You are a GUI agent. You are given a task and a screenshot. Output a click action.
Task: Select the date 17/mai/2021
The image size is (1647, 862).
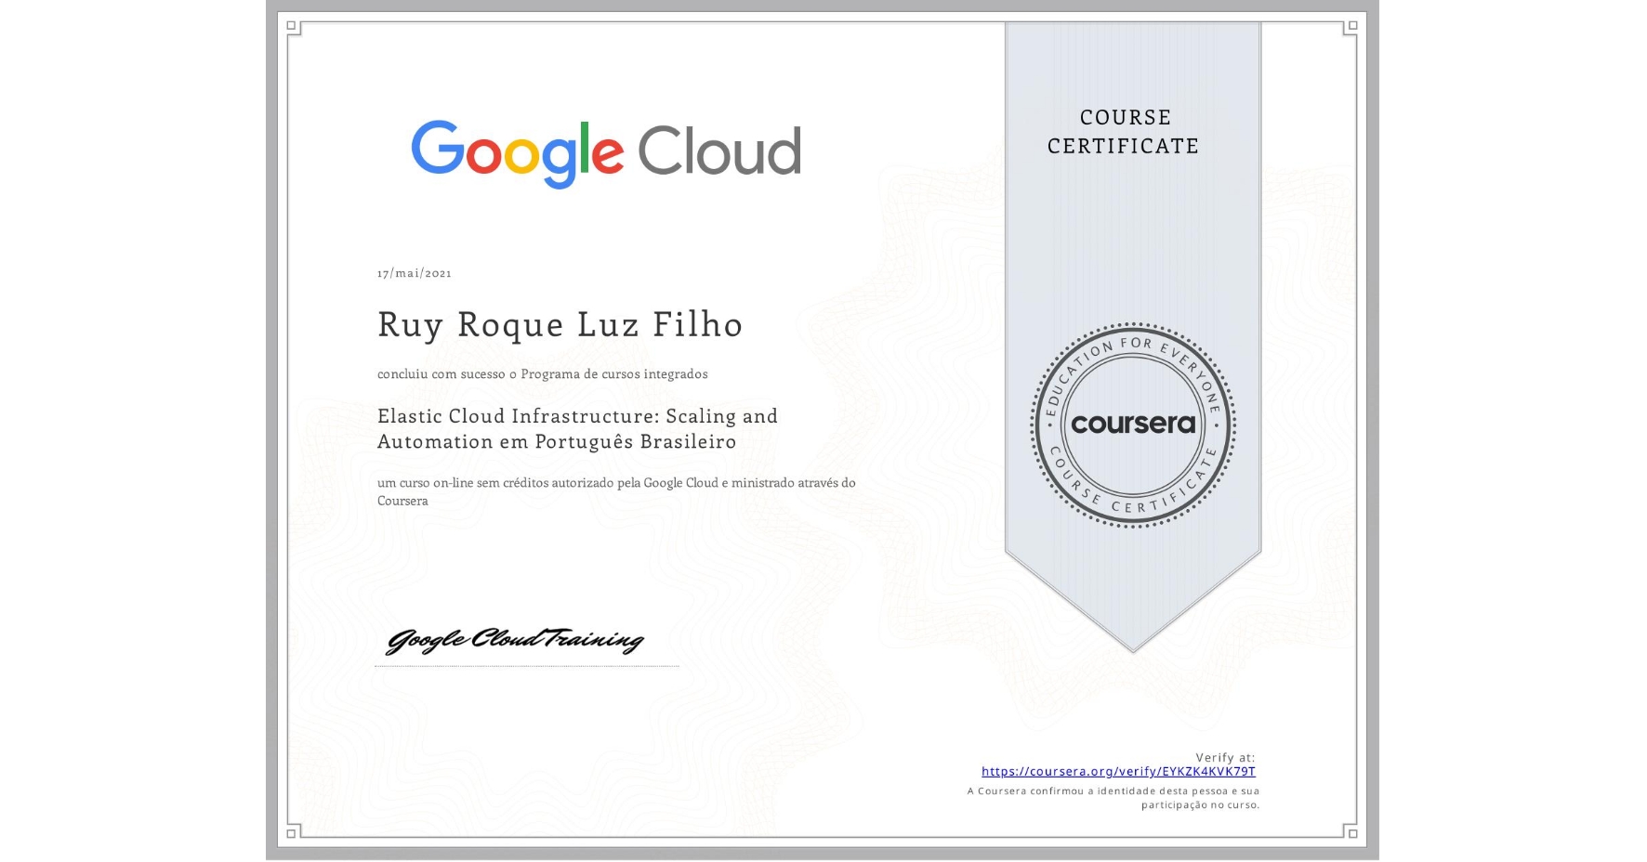415,272
